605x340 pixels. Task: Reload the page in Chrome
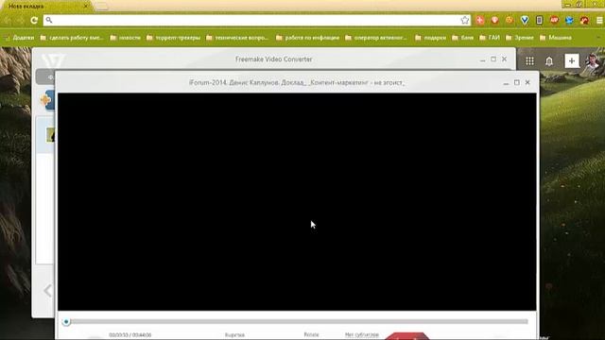point(34,20)
